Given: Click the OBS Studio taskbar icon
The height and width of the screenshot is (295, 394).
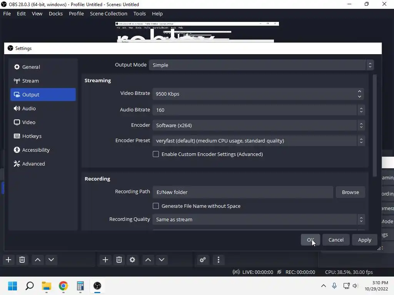Looking at the screenshot, I should pos(97,286).
